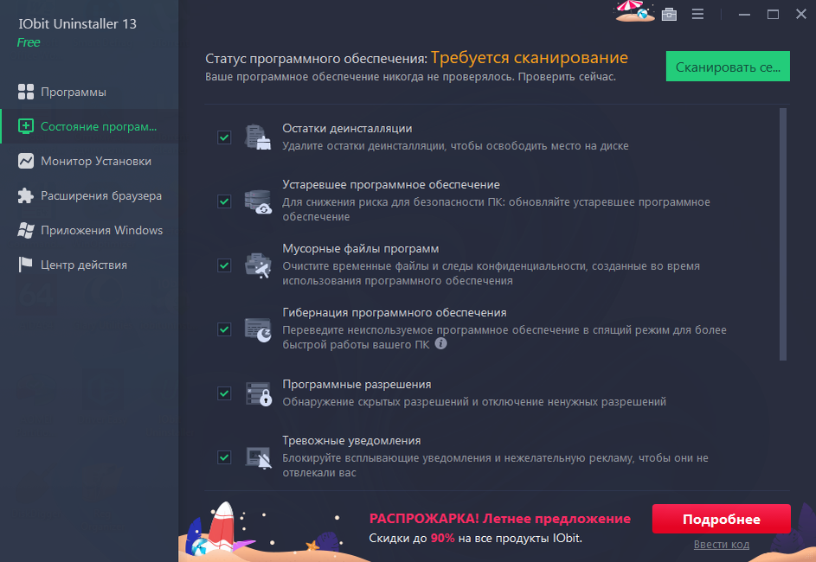Click the info icon next to Гибернация description
The width and height of the screenshot is (816, 562).
coord(440,343)
